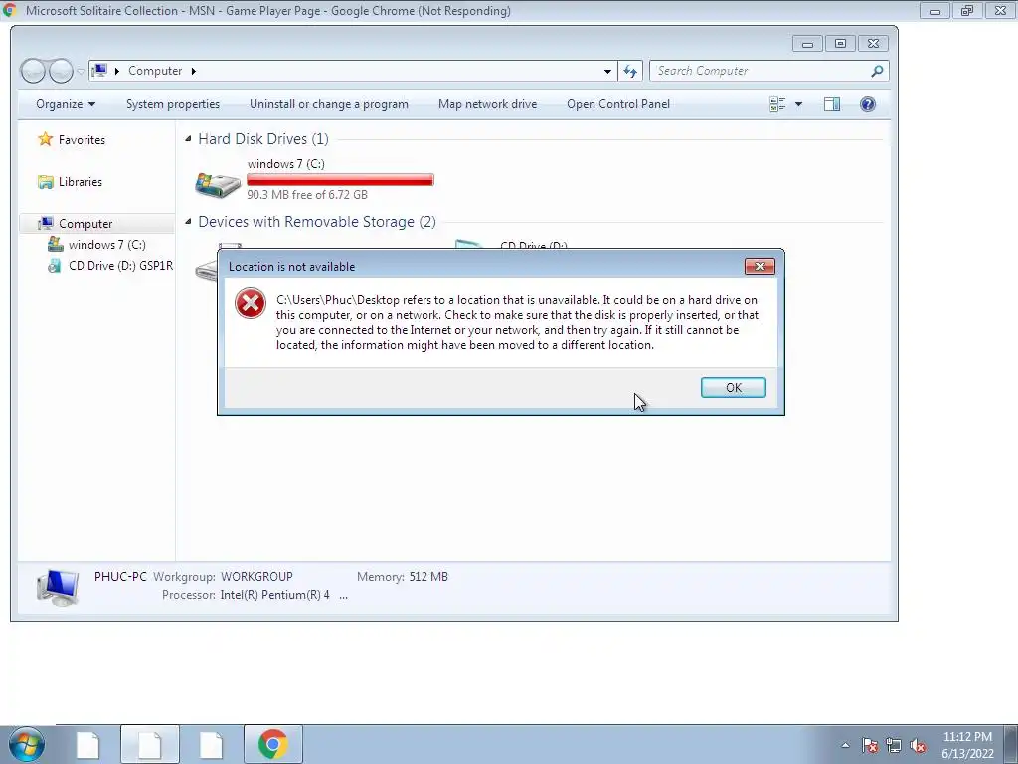The height and width of the screenshot is (764, 1018).
Task: Click the 90.3 MB free of 6.72 GB text
Action: [x=307, y=195]
